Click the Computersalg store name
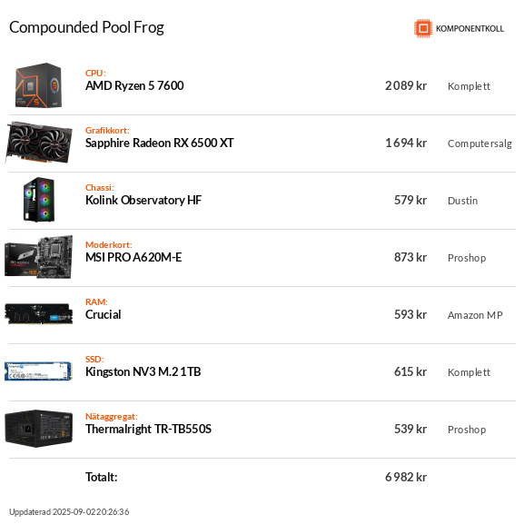 pyautogui.click(x=480, y=143)
